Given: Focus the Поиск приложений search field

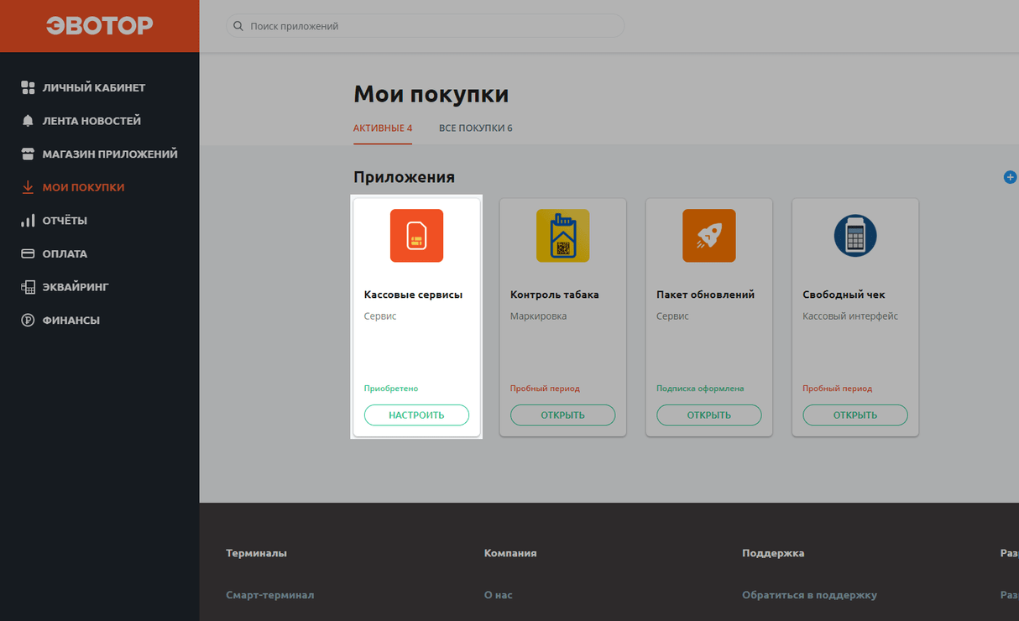Looking at the screenshot, I should [x=425, y=26].
